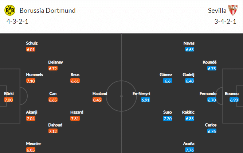The image size is (243, 153).
Task: Open the Borussia Dortmund team name link
Action: point(47,11)
